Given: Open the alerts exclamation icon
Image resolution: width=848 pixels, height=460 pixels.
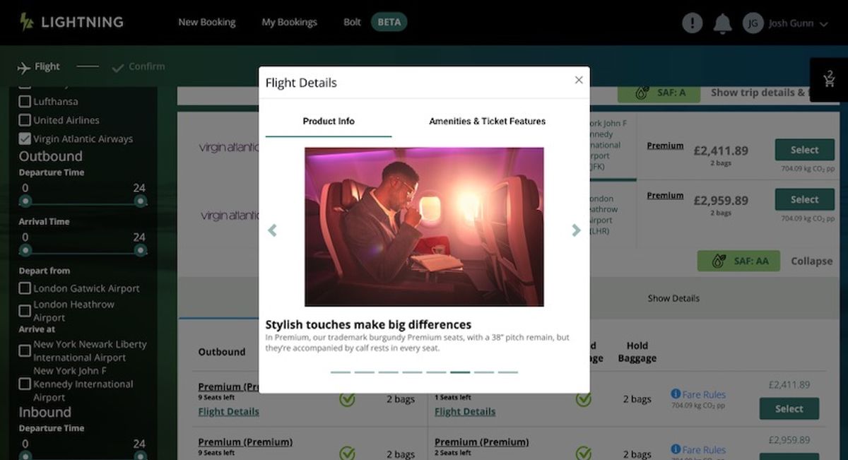Looking at the screenshot, I should coord(691,23).
